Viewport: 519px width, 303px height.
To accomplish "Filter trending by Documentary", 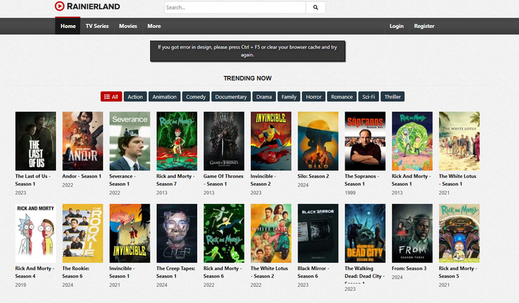I will coord(231,97).
